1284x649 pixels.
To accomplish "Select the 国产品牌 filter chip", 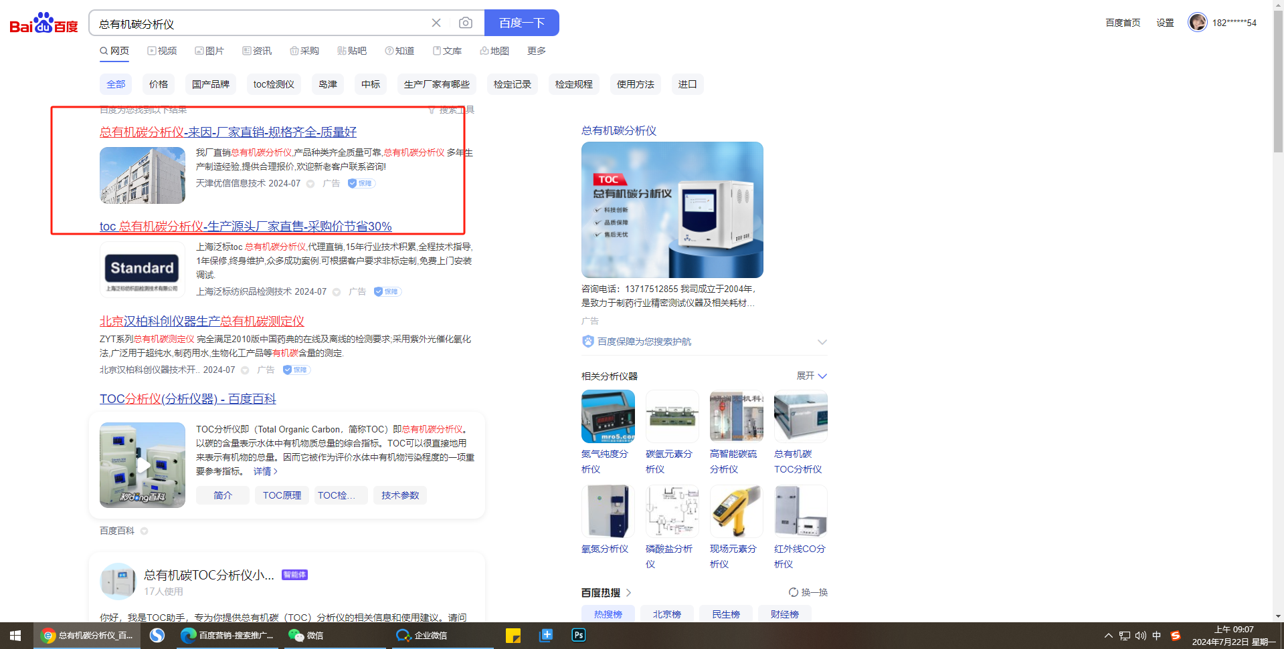I will pos(211,84).
